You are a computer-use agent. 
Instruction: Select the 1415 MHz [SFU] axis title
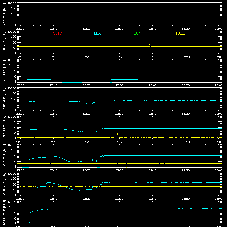[4, 99]
